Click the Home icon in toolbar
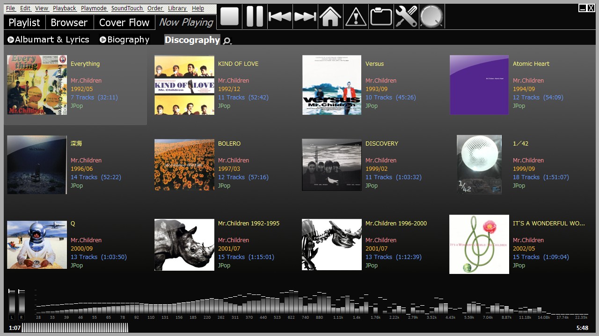 pyautogui.click(x=330, y=16)
